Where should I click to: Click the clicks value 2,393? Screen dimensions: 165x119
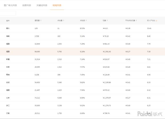pos(59,44)
